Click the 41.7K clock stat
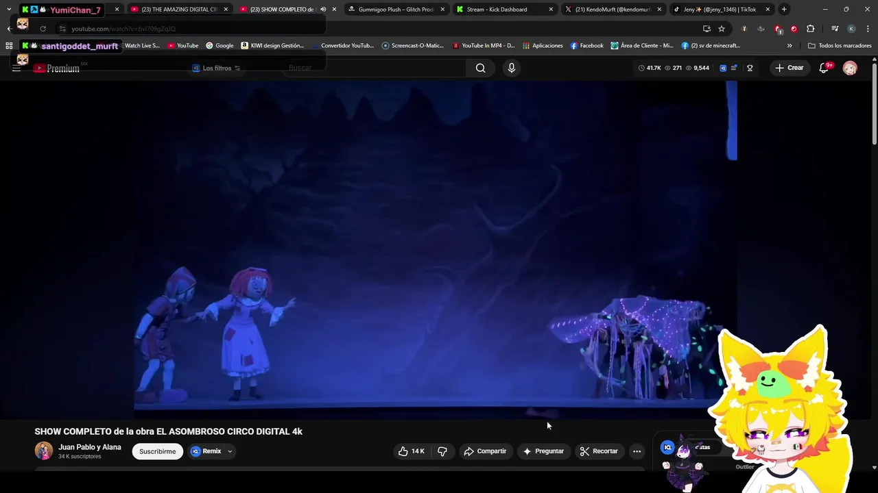 click(x=650, y=68)
